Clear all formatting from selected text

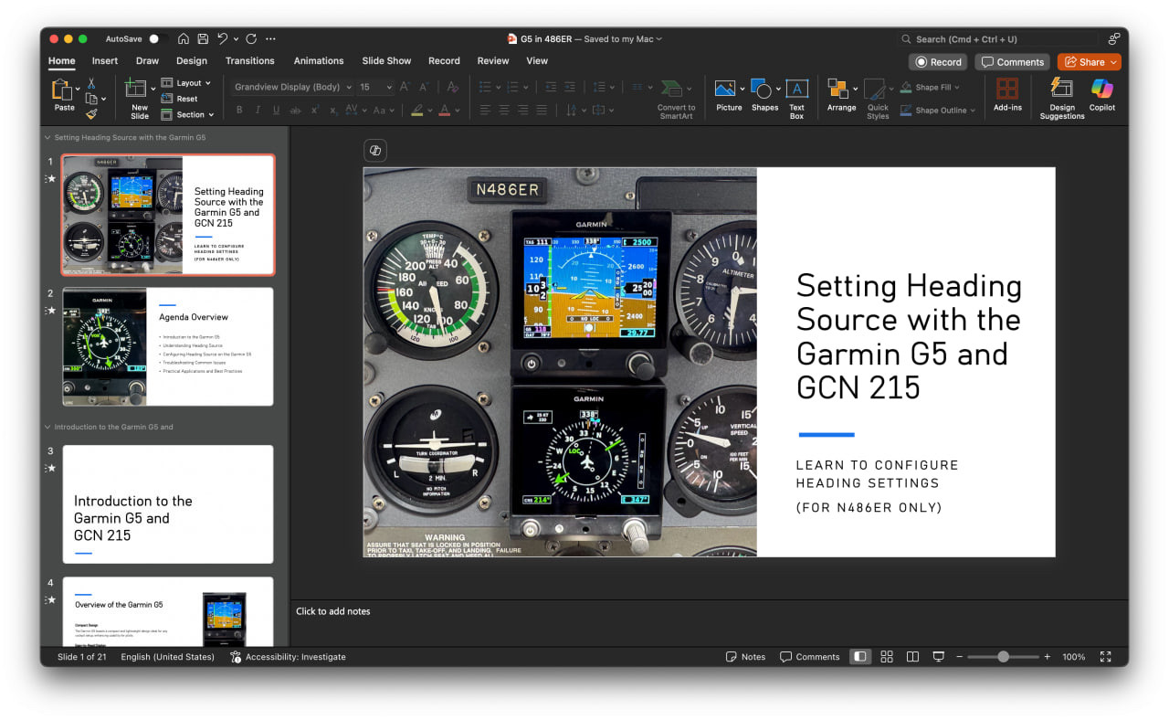[x=451, y=87]
